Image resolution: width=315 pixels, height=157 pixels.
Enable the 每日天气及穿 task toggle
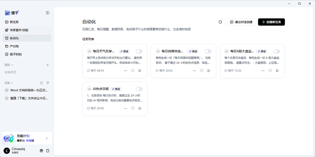(139, 51)
